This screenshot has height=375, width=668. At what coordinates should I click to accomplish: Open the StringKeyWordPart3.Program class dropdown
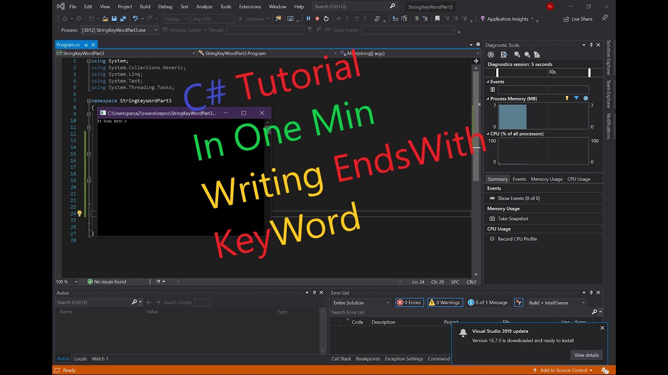pyautogui.click(x=268, y=53)
